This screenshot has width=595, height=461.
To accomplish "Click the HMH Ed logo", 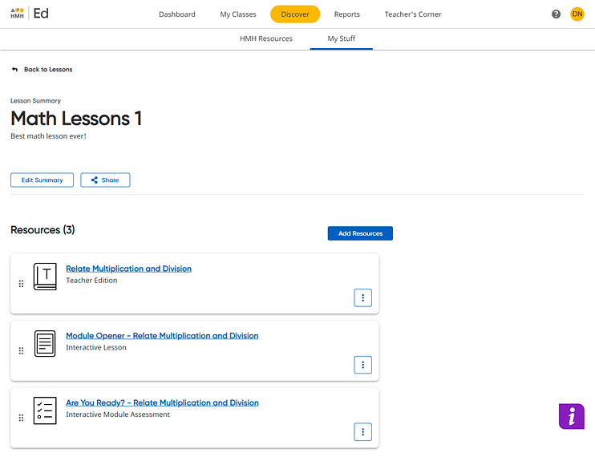I will [30, 14].
